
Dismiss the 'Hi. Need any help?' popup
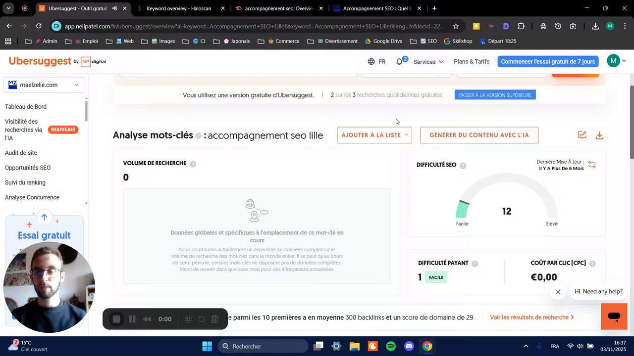pyautogui.click(x=558, y=292)
